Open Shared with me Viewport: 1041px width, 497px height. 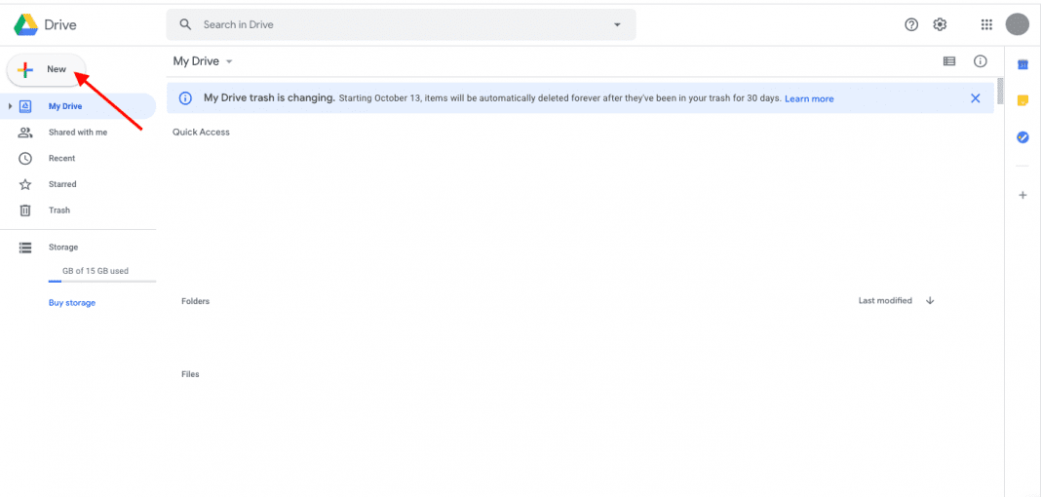pos(78,133)
